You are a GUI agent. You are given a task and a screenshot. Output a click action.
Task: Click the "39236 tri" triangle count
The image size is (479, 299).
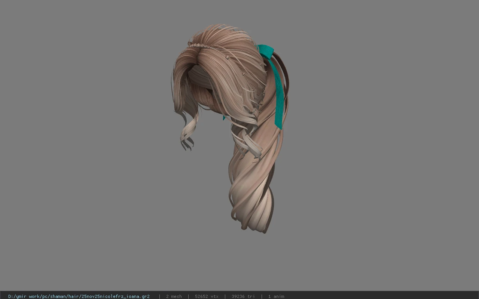coord(243,296)
